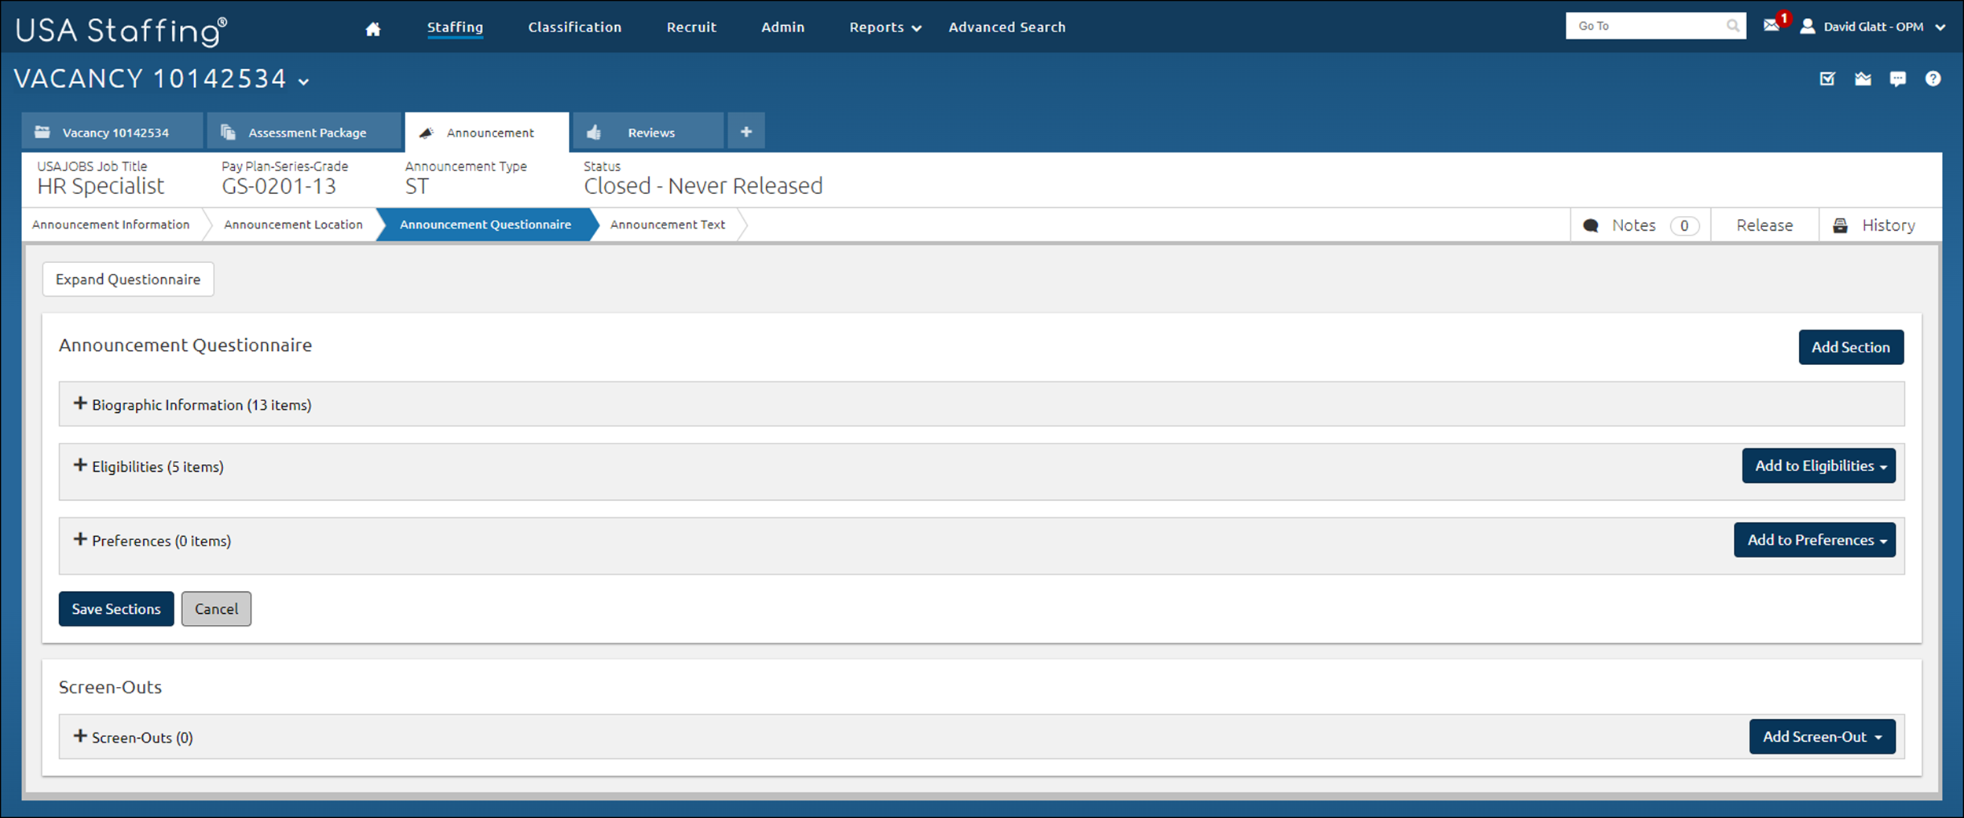1964x818 pixels.
Task: Go to the home page icon
Action: (x=373, y=28)
